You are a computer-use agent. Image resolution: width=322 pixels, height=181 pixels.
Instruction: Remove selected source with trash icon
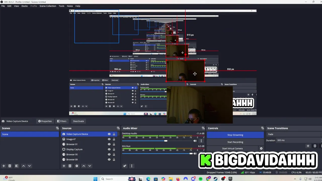(70, 166)
